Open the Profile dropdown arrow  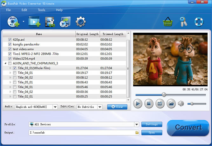[137, 124]
